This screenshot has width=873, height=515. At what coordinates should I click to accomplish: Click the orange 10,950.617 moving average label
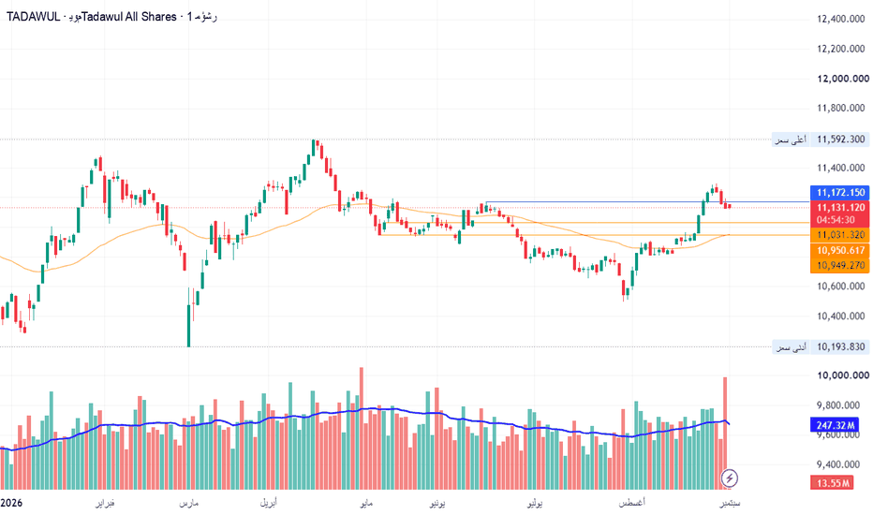(839, 251)
